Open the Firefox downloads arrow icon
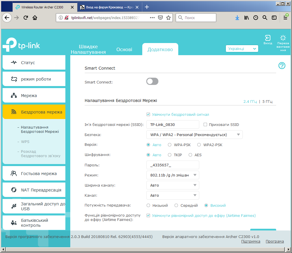 pyautogui.click(x=237, y=18)
